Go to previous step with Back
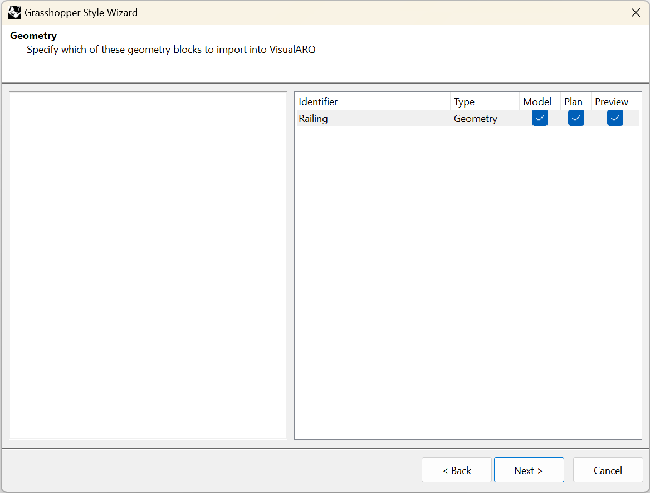The width and height of the screenshot is (650, 493). click(456, 470)
